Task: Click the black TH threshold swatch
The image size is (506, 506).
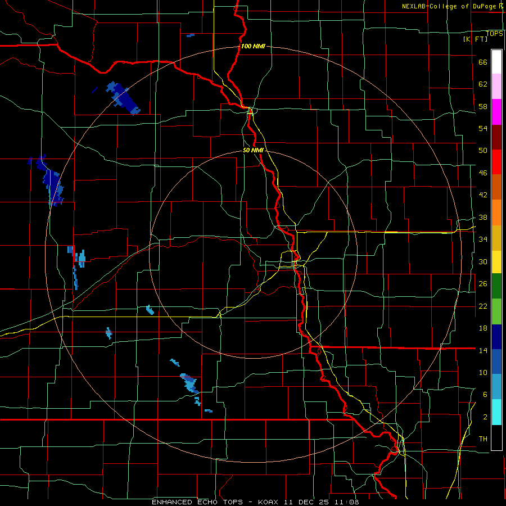Action: (x=496, y=437)
